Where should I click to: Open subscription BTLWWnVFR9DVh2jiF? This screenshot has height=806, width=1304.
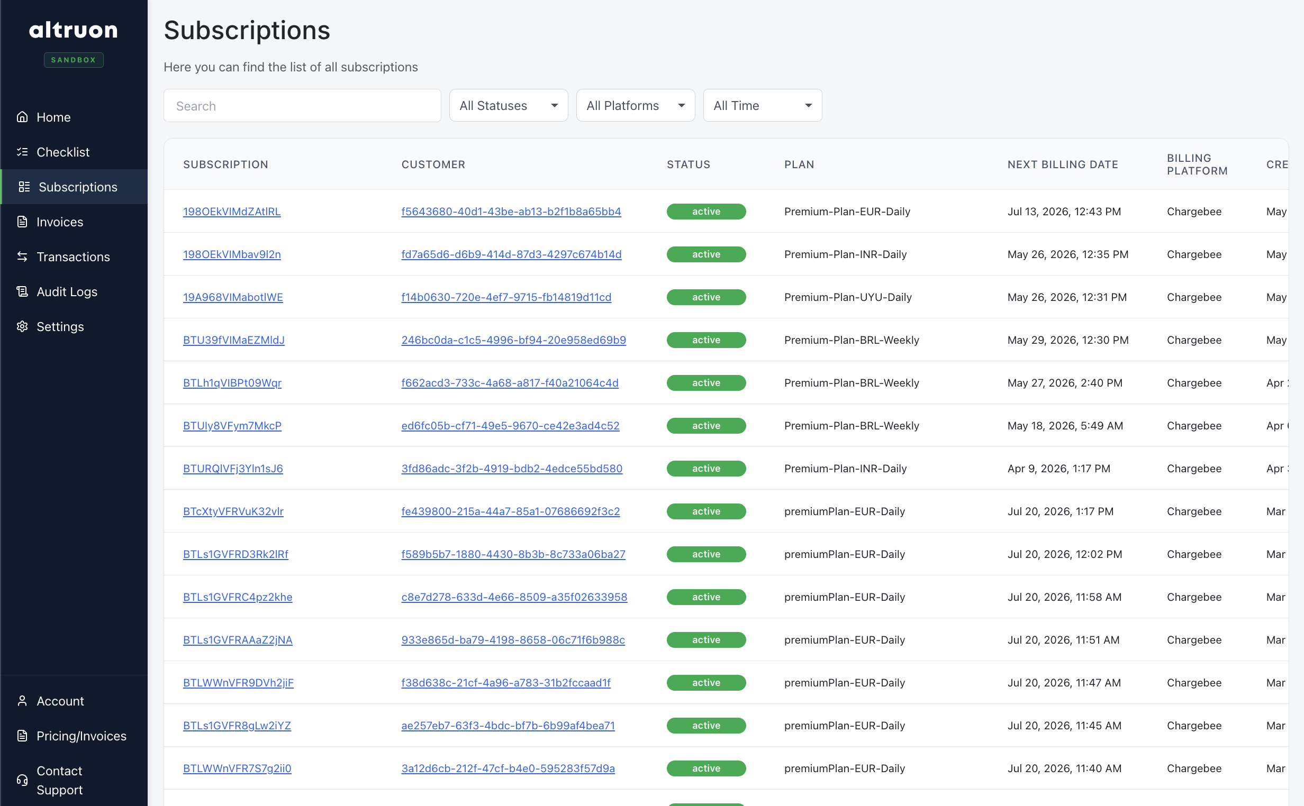238,682
